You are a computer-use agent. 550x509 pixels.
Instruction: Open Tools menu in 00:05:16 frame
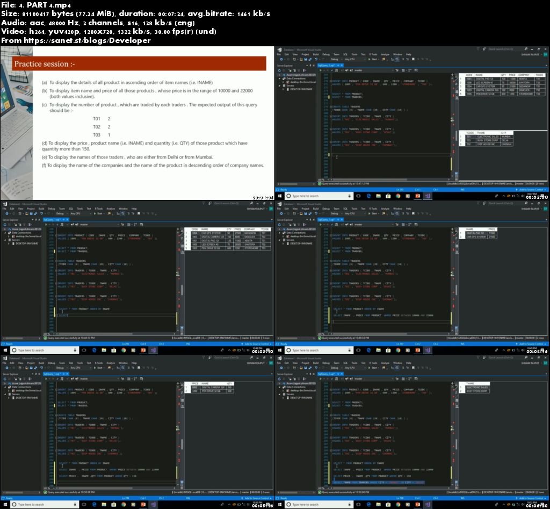(x=80, y=363)
